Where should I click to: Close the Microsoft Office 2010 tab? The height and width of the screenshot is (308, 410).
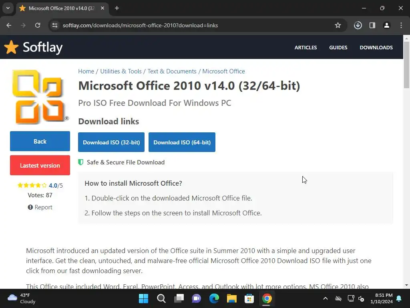coord(102,8)
